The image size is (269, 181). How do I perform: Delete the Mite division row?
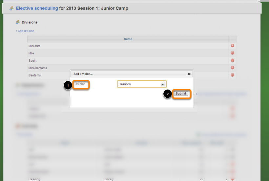pyautogui.click(x=233, y=53)
